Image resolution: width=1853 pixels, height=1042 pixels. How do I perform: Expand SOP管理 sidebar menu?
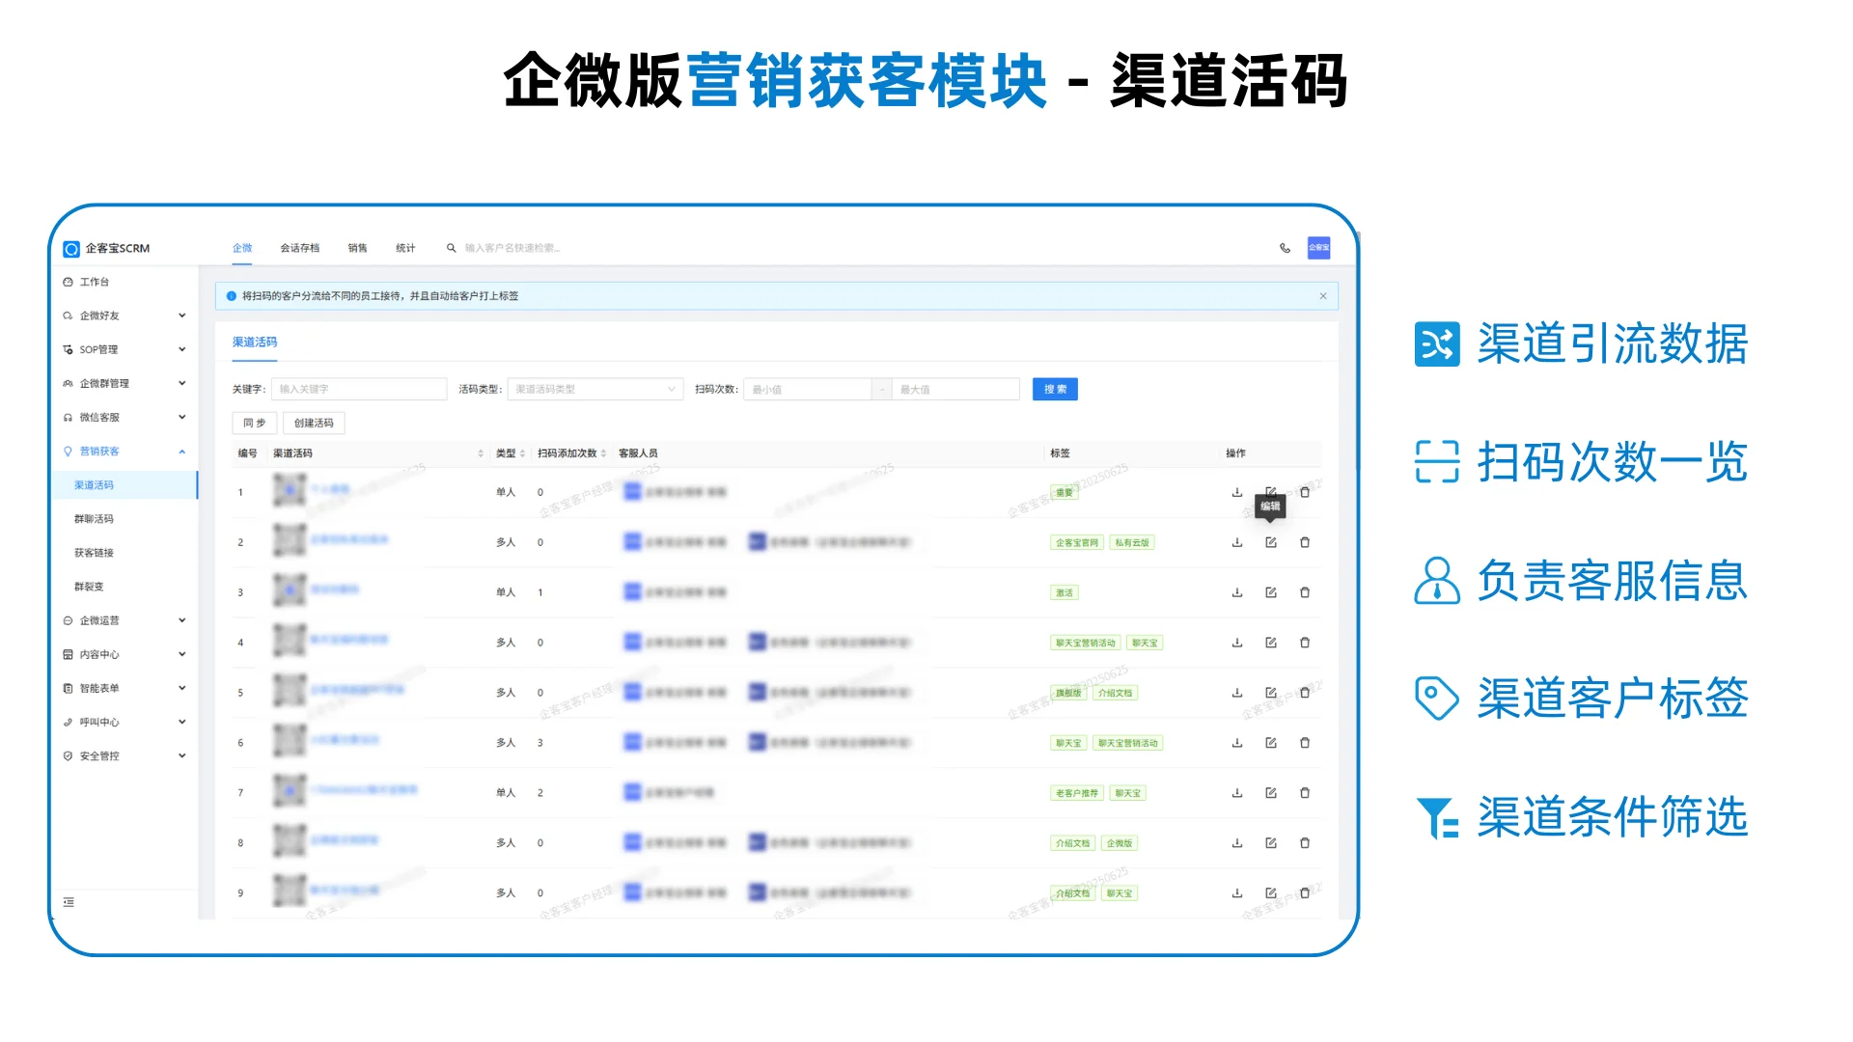coord(124,349)
